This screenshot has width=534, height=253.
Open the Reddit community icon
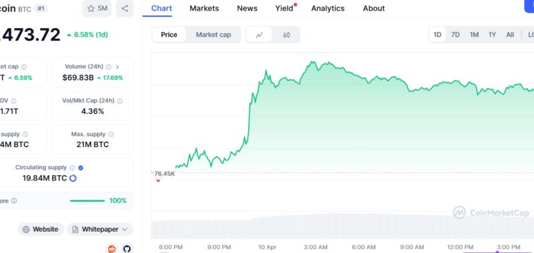[x=111, y=248]
